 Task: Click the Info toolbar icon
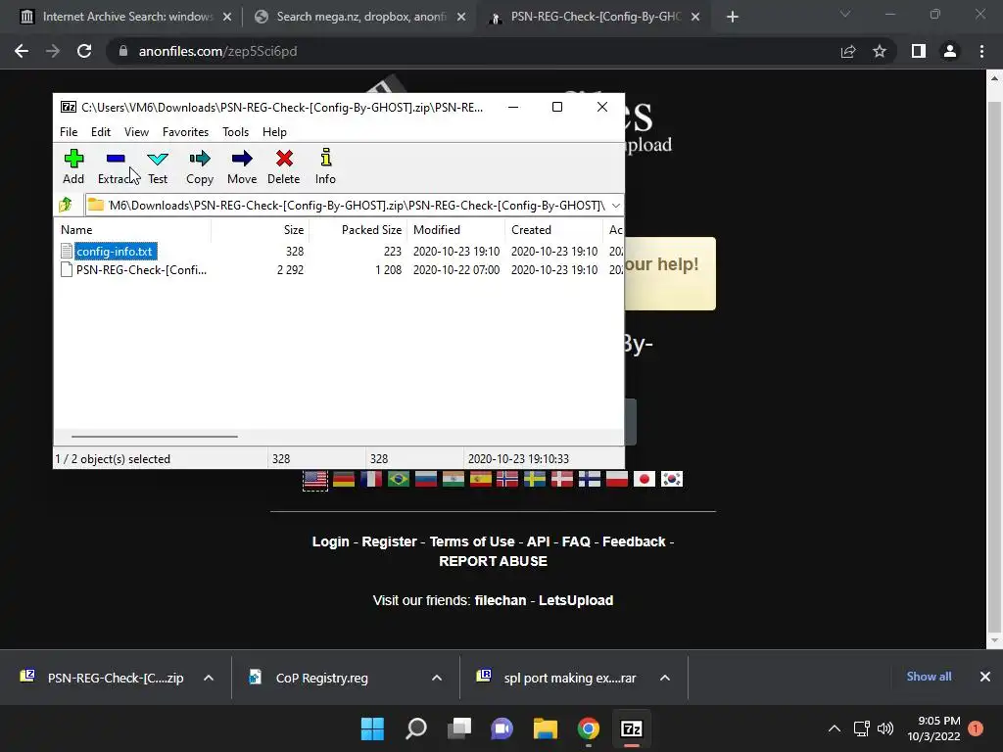pos(325,166)
